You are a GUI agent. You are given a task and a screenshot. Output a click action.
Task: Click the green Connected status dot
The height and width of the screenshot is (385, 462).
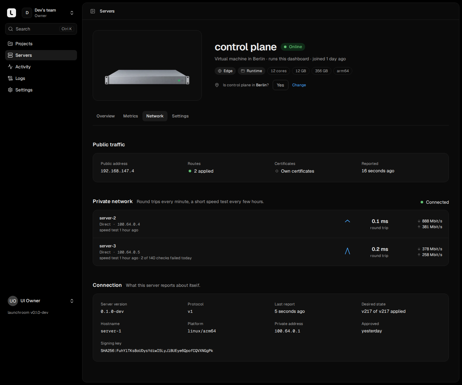(422, 202)
